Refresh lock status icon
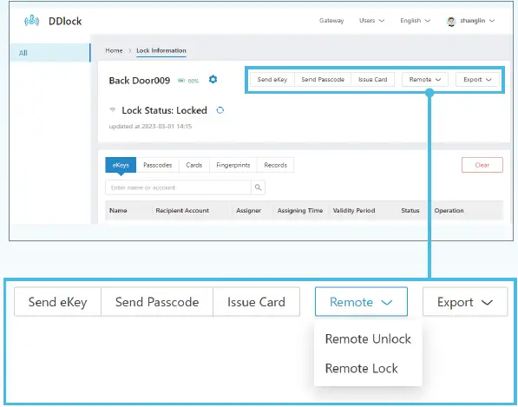 220,110
